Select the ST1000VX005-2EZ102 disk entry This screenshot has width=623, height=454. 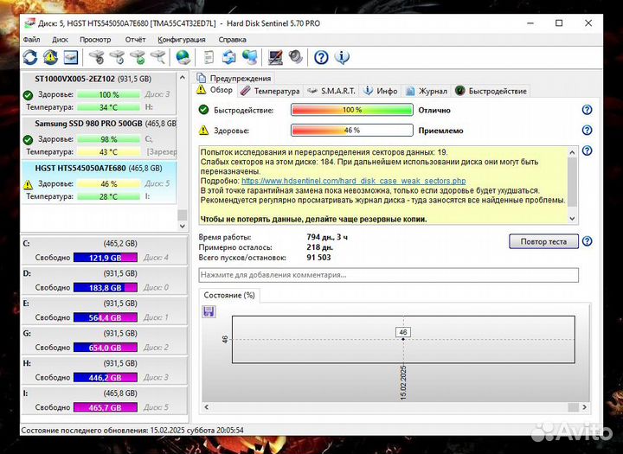pyautogui.click(x=98, y=93)
